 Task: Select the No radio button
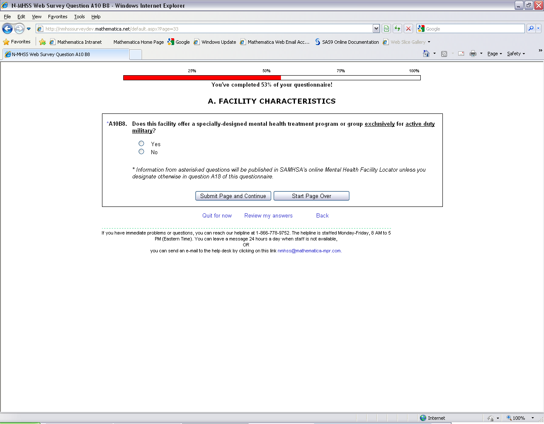142,152
